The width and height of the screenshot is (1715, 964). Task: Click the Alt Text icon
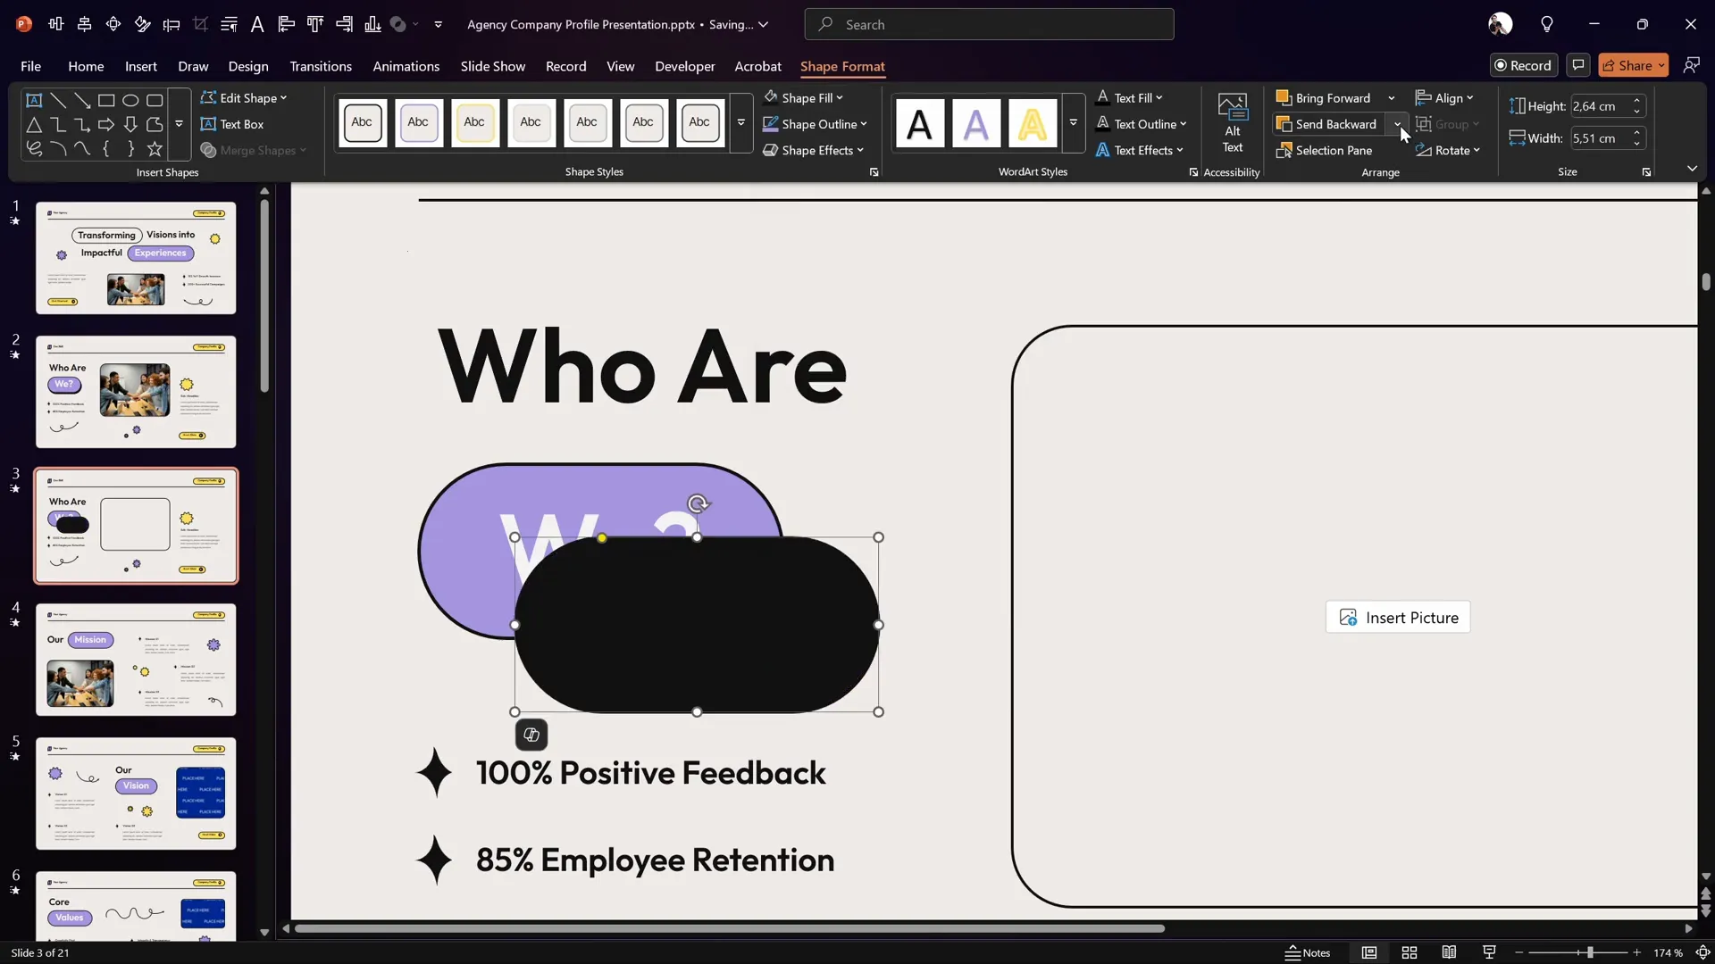pos(1233,125)
